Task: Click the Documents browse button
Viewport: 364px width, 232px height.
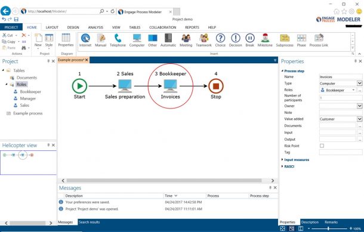Action: pos(360,126)
